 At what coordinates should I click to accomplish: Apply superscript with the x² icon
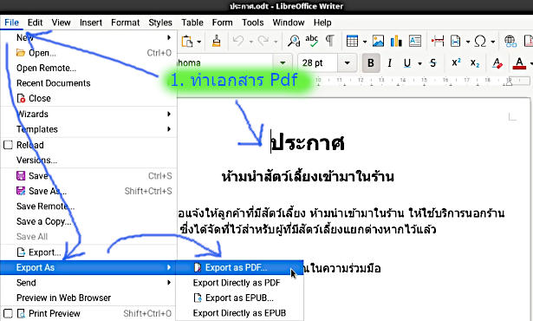pos(456,62)
